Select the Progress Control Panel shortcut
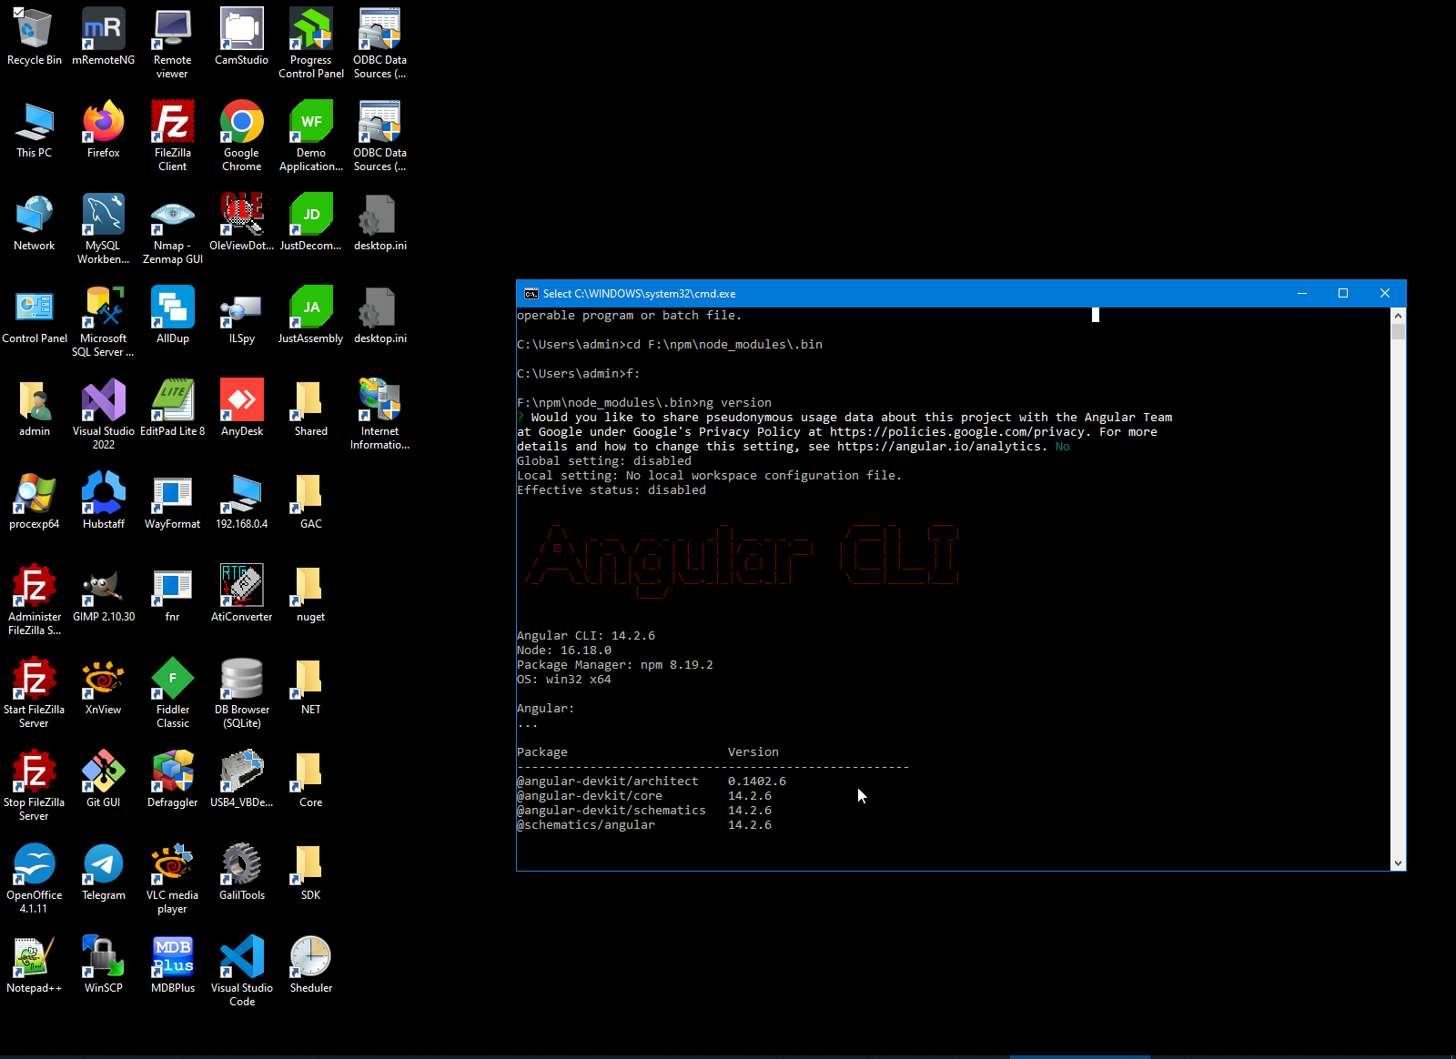 311,43
